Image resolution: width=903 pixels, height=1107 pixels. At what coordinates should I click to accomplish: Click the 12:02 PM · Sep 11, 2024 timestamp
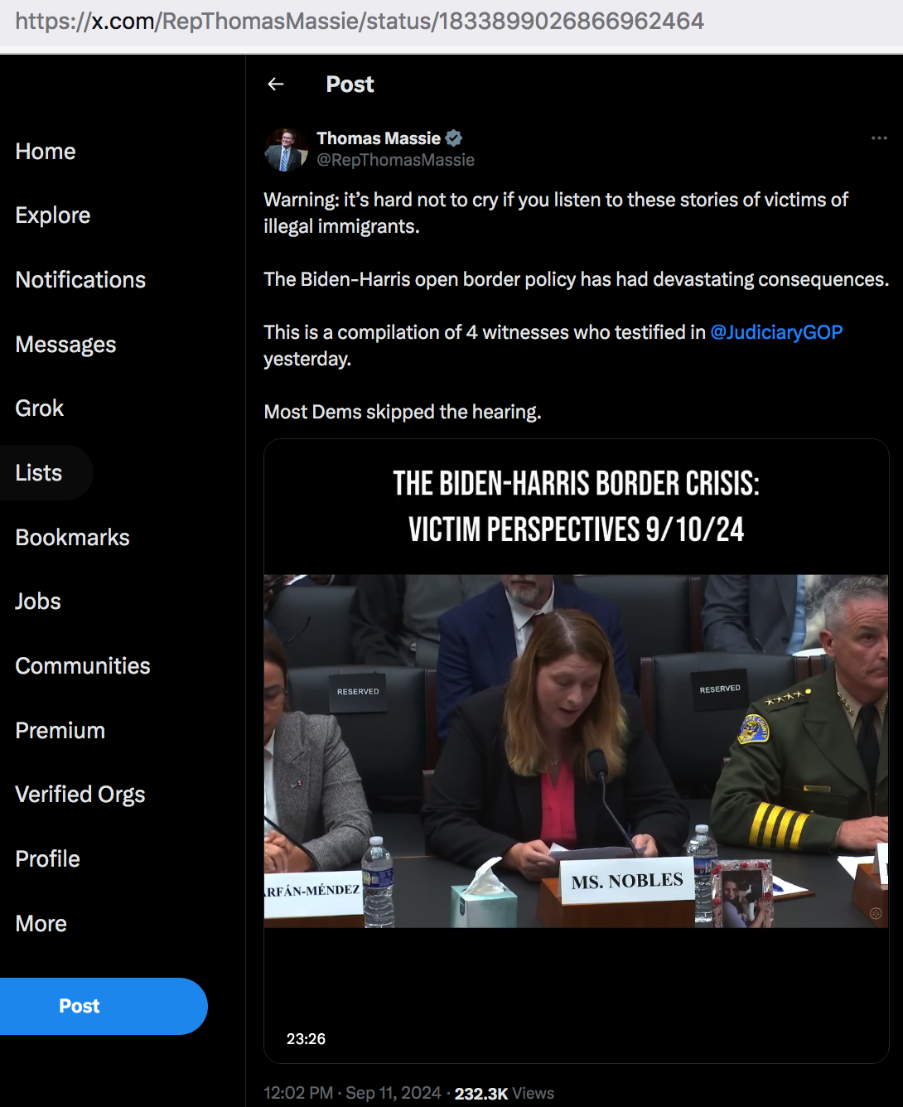coord(352,1093)
